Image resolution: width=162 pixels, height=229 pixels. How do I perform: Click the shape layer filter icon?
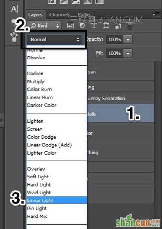click(x=106, y=26)
